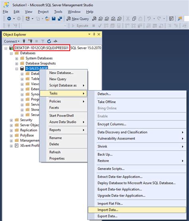Choose Import Data... in the Tasks submenu
The width and height of the screenshot is (189, 221).
tap(137, 210)
